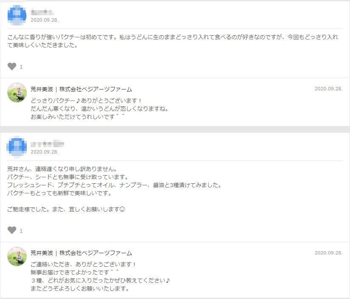Click farmer photo beside the どっさりパクチー reply
Screen dimensions: 350x299
point(17,92)
